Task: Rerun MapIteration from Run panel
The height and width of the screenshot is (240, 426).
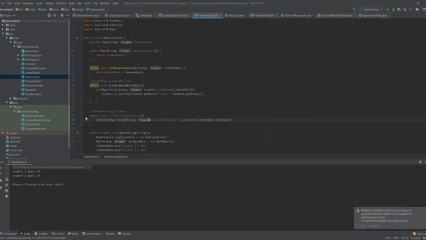Action: 1,168
